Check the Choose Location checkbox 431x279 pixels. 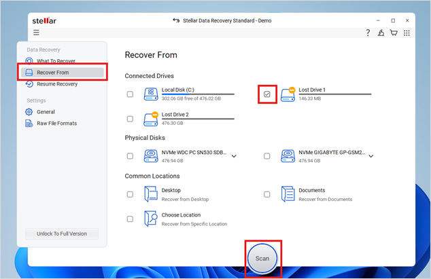(130, 219)
